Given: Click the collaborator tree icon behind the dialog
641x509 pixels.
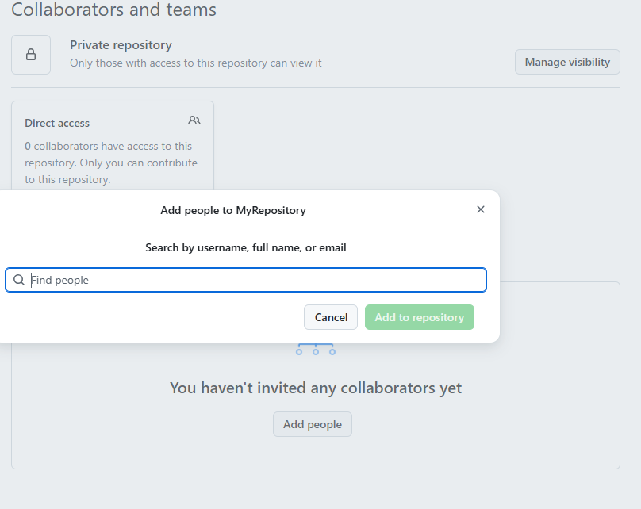Looking at the screenshot, I should click(x=315, y=350).
